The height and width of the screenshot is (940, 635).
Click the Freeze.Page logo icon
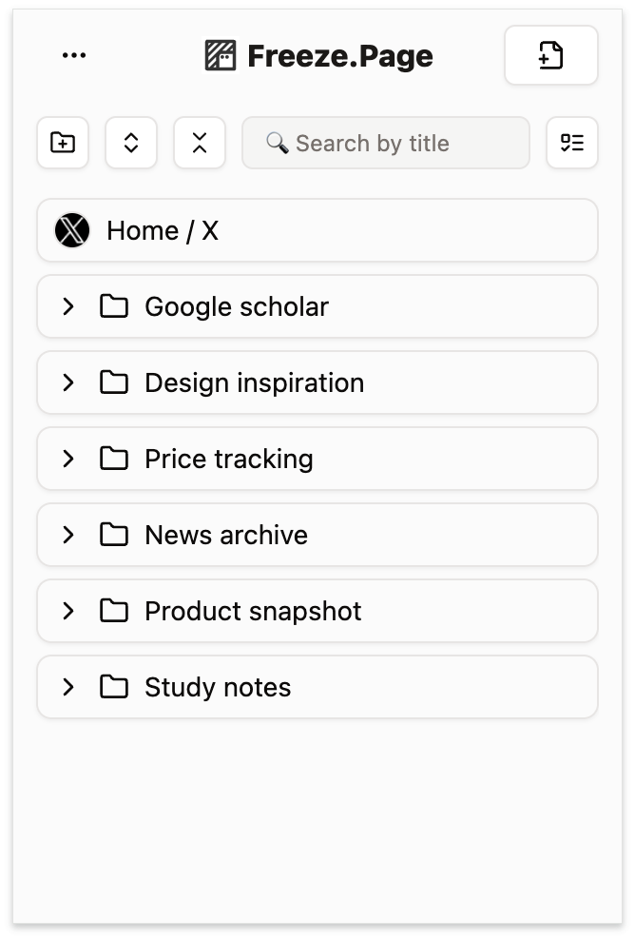click(221, 56)
